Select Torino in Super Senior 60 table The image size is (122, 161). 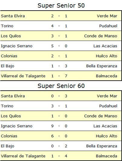(x=7, y=106)
